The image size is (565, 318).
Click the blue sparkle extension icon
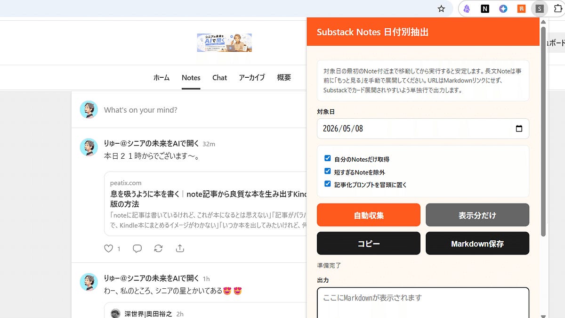pyautogui.click(x=503, y=8)
